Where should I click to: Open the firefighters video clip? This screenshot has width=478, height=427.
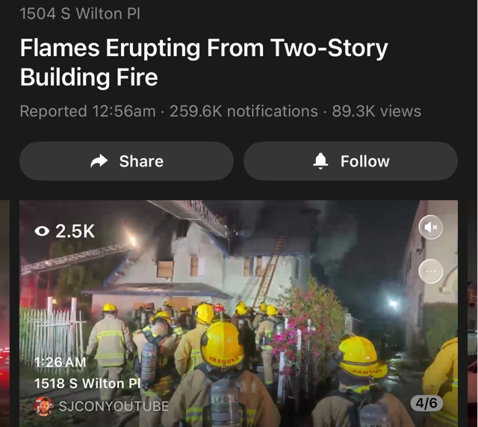238,314
